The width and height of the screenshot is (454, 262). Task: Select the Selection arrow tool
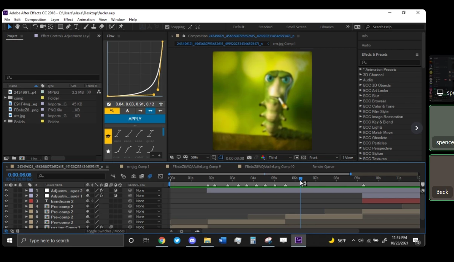point(9,27)
